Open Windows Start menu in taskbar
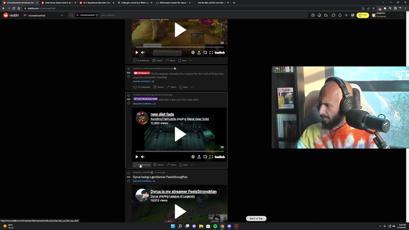 click(173, 226)
